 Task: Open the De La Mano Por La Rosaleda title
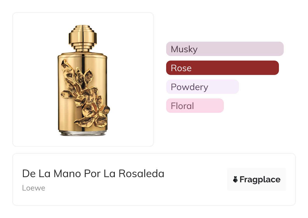pyautogui.click(x=93, y=174)
